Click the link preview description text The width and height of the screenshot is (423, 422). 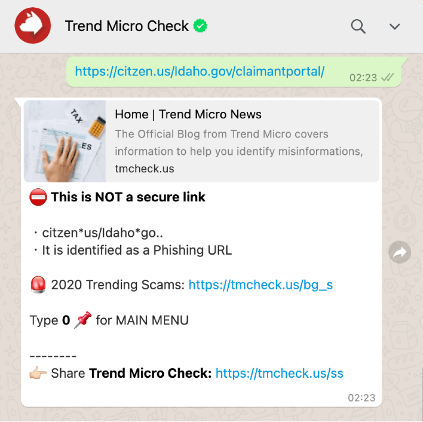(x=239, y=143)
